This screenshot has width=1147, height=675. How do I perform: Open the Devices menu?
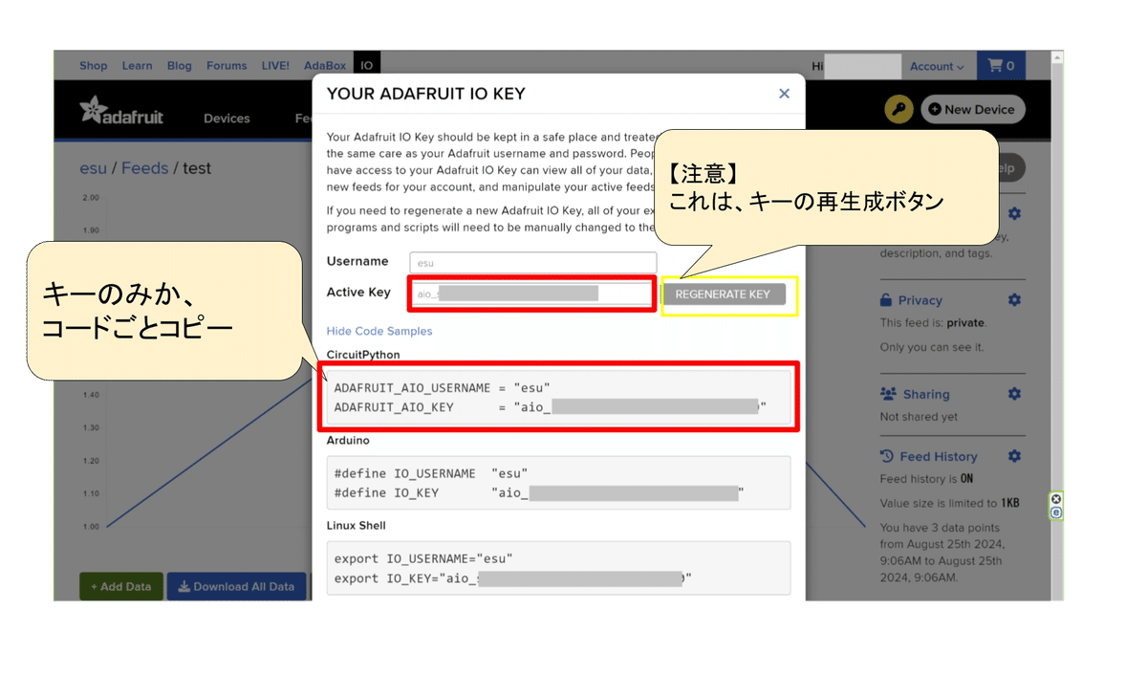click(227, 118)
